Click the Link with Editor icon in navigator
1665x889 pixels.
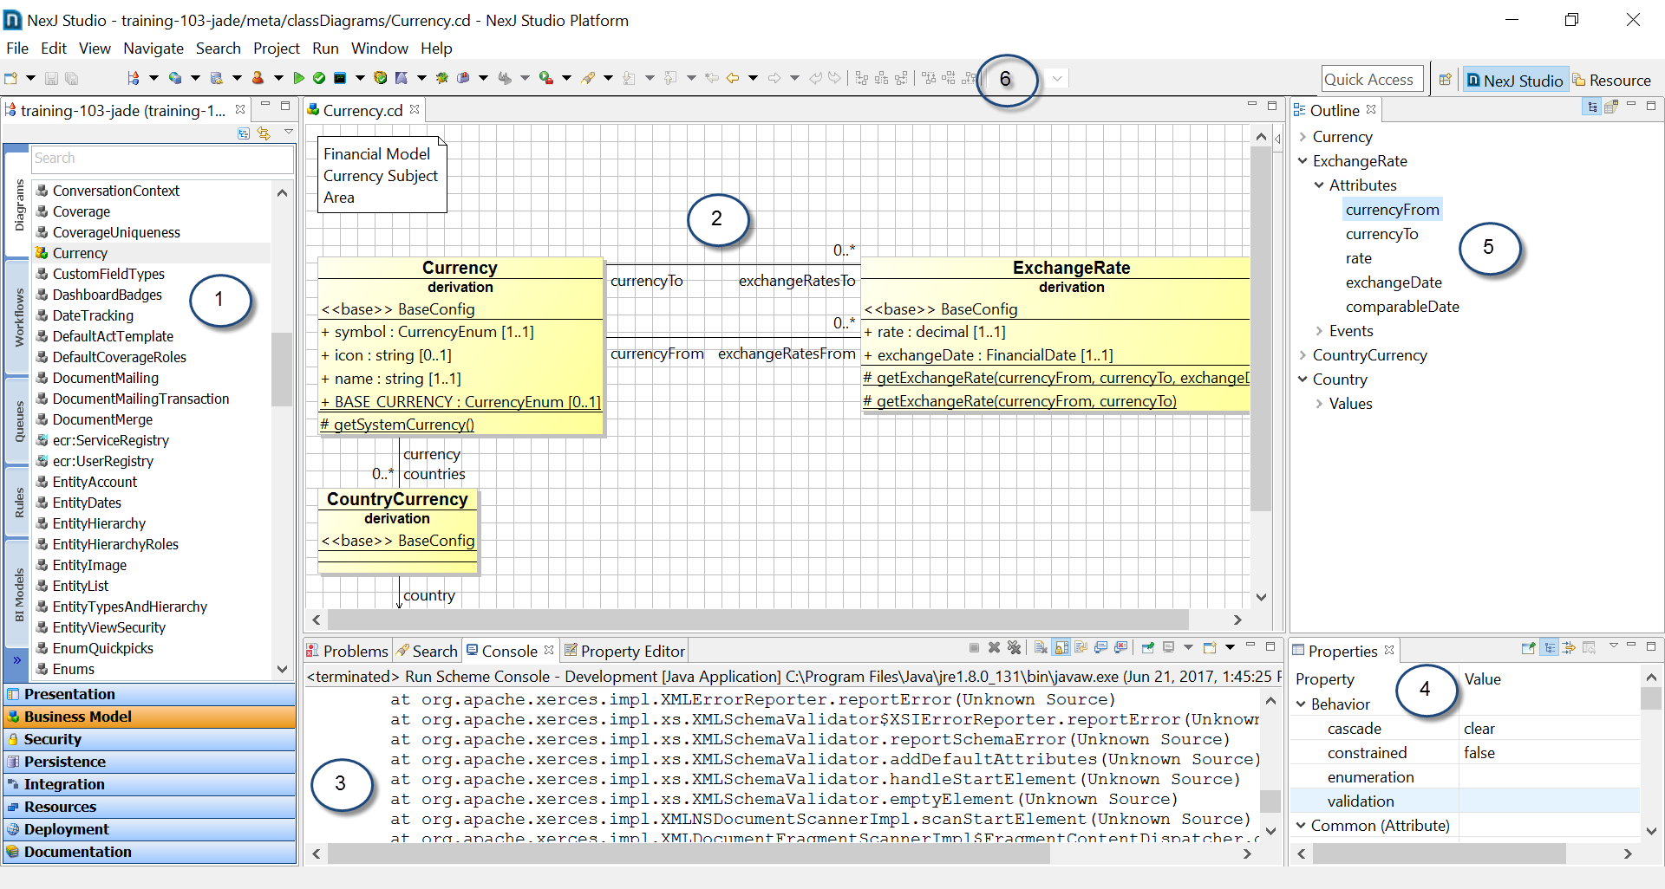[x=264, y=133]
